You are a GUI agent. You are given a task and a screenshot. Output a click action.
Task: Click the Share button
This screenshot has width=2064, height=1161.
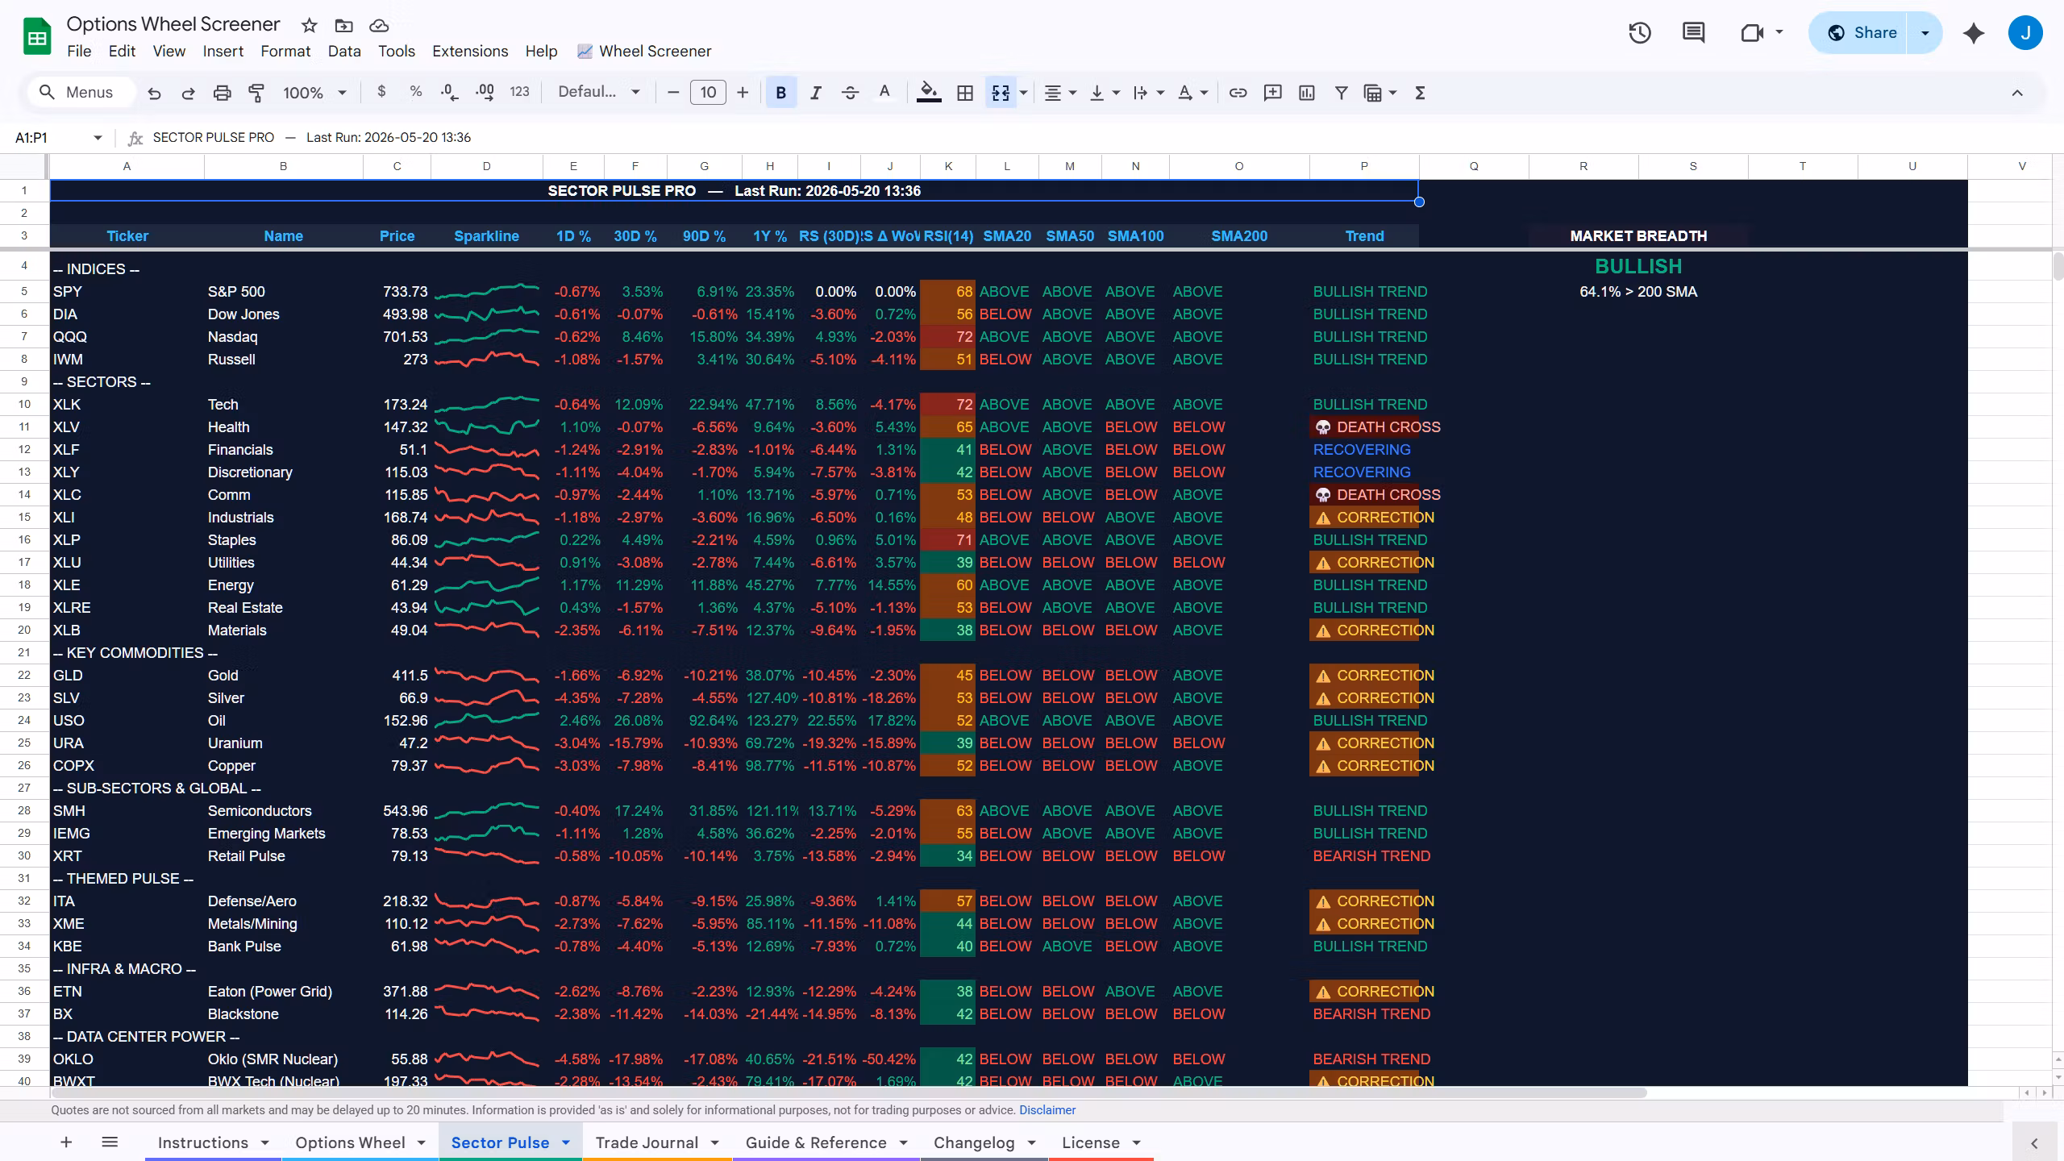tap(1861, 32)
